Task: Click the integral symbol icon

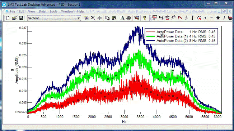Action: [192, 18]
